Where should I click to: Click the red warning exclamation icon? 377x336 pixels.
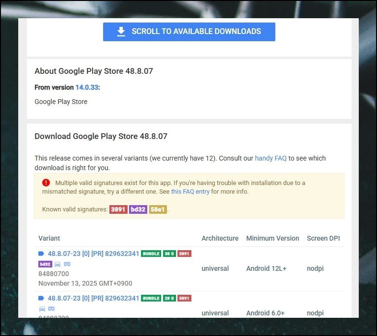(x=46, y=183)
